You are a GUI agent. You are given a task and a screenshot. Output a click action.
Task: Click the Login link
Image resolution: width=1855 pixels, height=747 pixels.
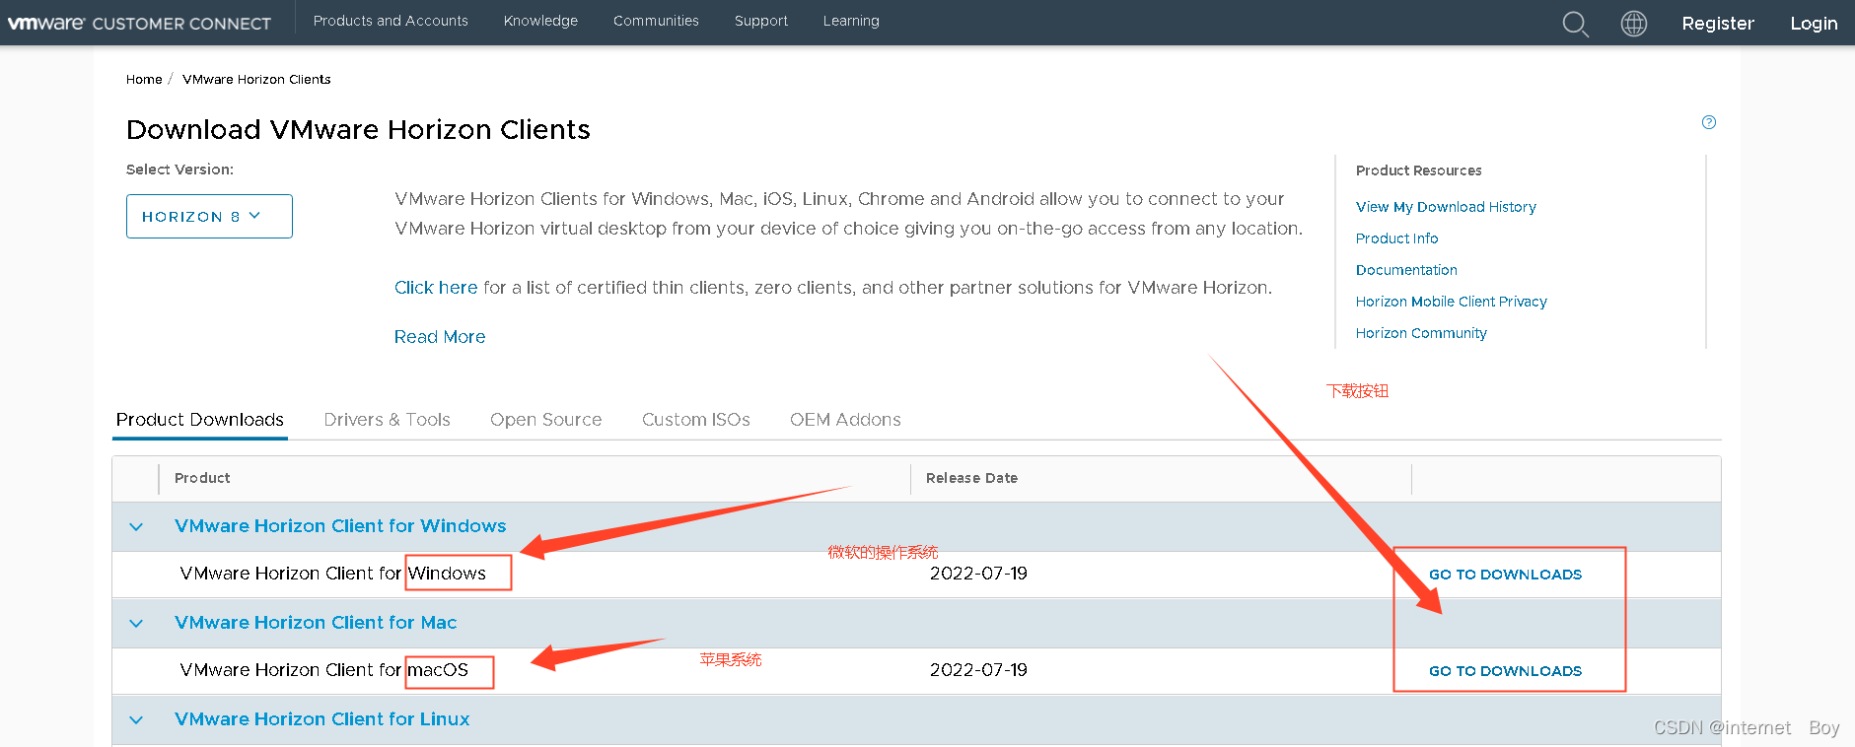[1814, 24]
